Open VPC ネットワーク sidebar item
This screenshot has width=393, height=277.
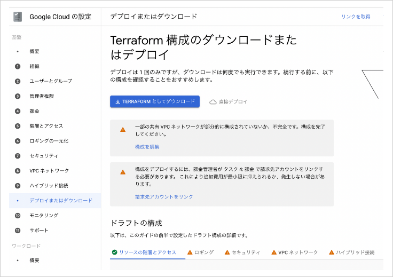tap(49, 171)
